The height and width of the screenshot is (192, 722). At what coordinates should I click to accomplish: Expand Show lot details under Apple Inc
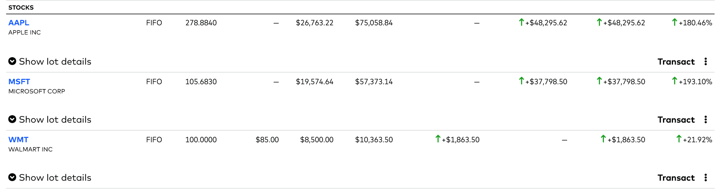coord(50,62)
